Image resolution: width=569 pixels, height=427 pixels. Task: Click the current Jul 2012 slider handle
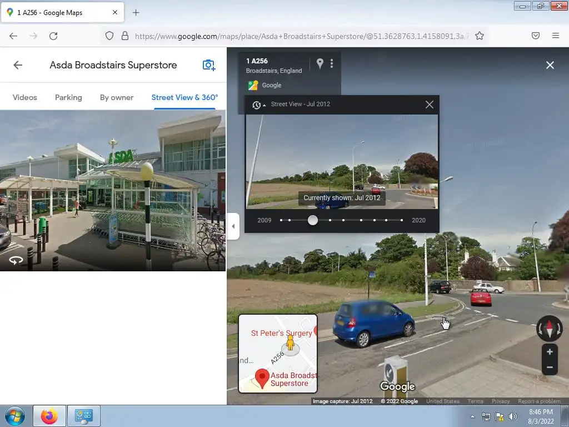[x=312, y=220]
